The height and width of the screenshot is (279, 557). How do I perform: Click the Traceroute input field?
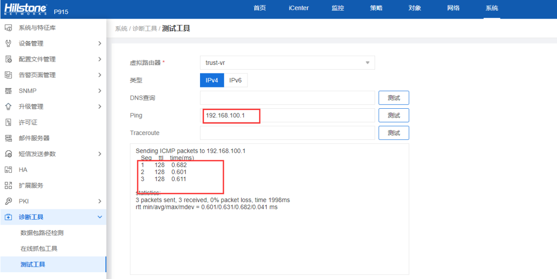(x=287, y=133)
